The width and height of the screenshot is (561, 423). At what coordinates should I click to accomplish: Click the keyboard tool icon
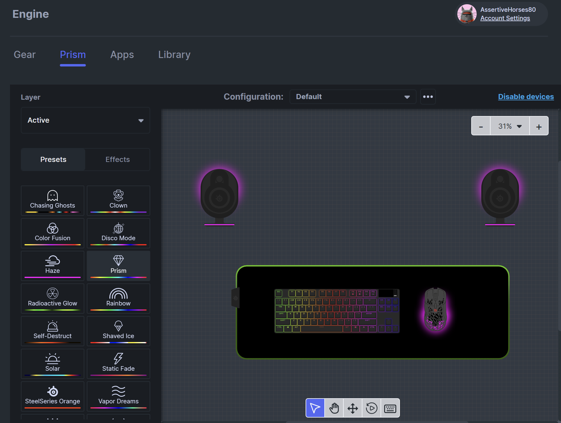[x=390, y=408]
